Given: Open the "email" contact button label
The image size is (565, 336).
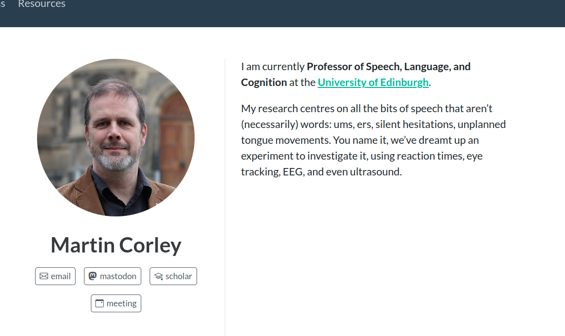Looking at the screenshot, I should point(61,276).
